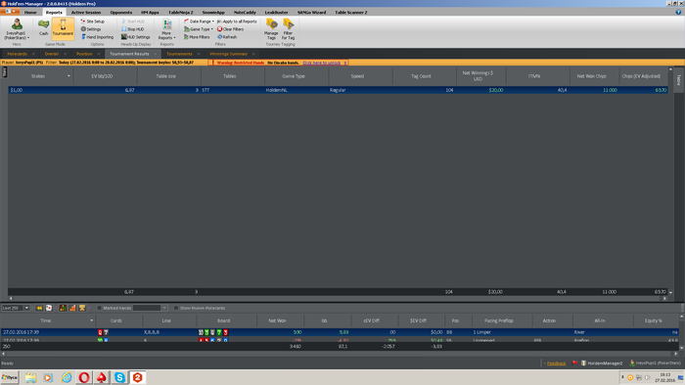The width and height of the screenshot is (685, 385).
Task: Open Hand Importing
Action: (97, 37)
